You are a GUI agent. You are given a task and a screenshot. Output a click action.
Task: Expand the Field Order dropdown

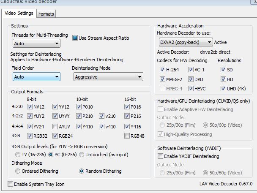coord(36,77)
